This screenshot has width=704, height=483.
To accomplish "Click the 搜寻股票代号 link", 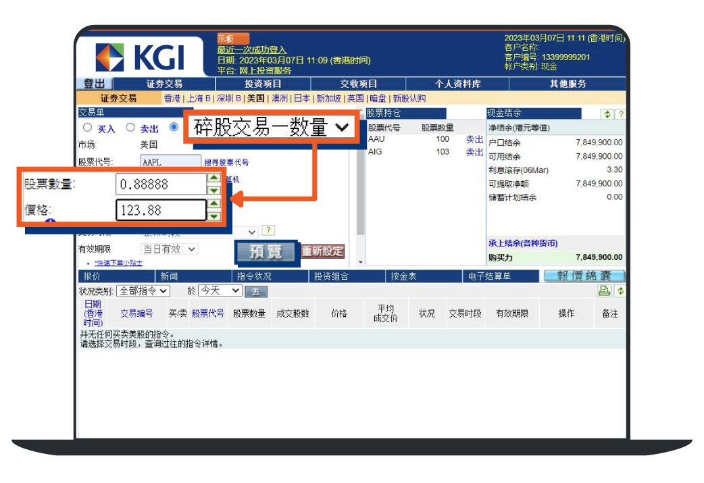I will 226,163.
